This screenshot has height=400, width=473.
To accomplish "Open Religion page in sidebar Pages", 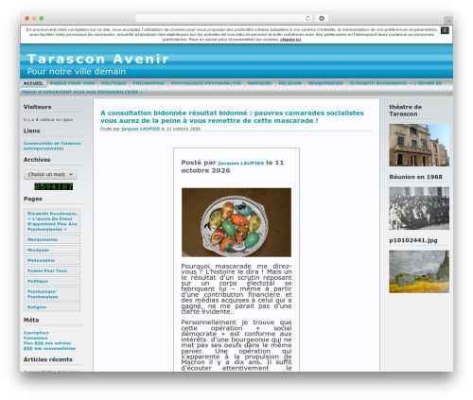I will [52, 307].
